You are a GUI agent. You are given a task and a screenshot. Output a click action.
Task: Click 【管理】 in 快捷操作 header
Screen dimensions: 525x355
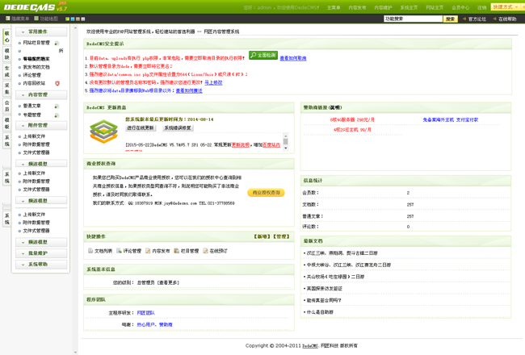tap(282, 236)
